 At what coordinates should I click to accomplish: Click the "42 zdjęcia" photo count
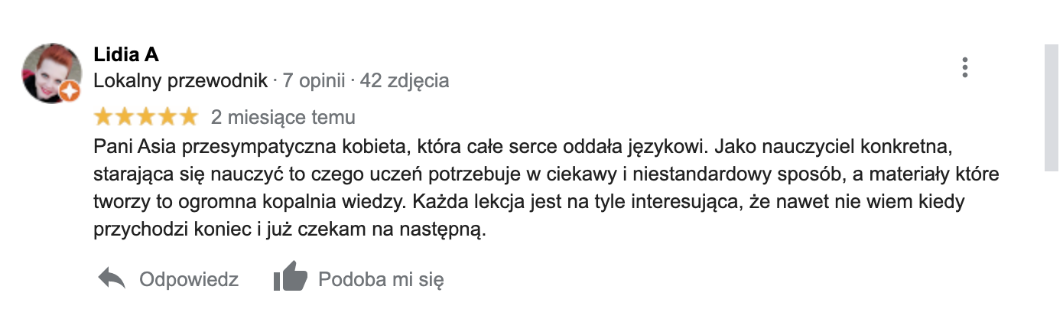[405, 80]
